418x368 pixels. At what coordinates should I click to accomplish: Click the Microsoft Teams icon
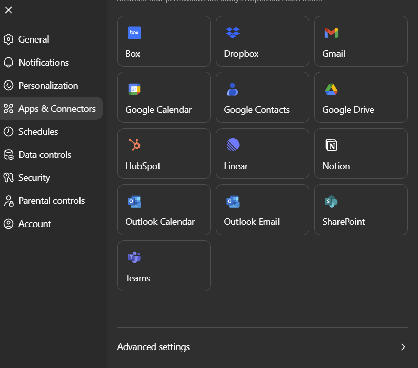click(134, 257)
